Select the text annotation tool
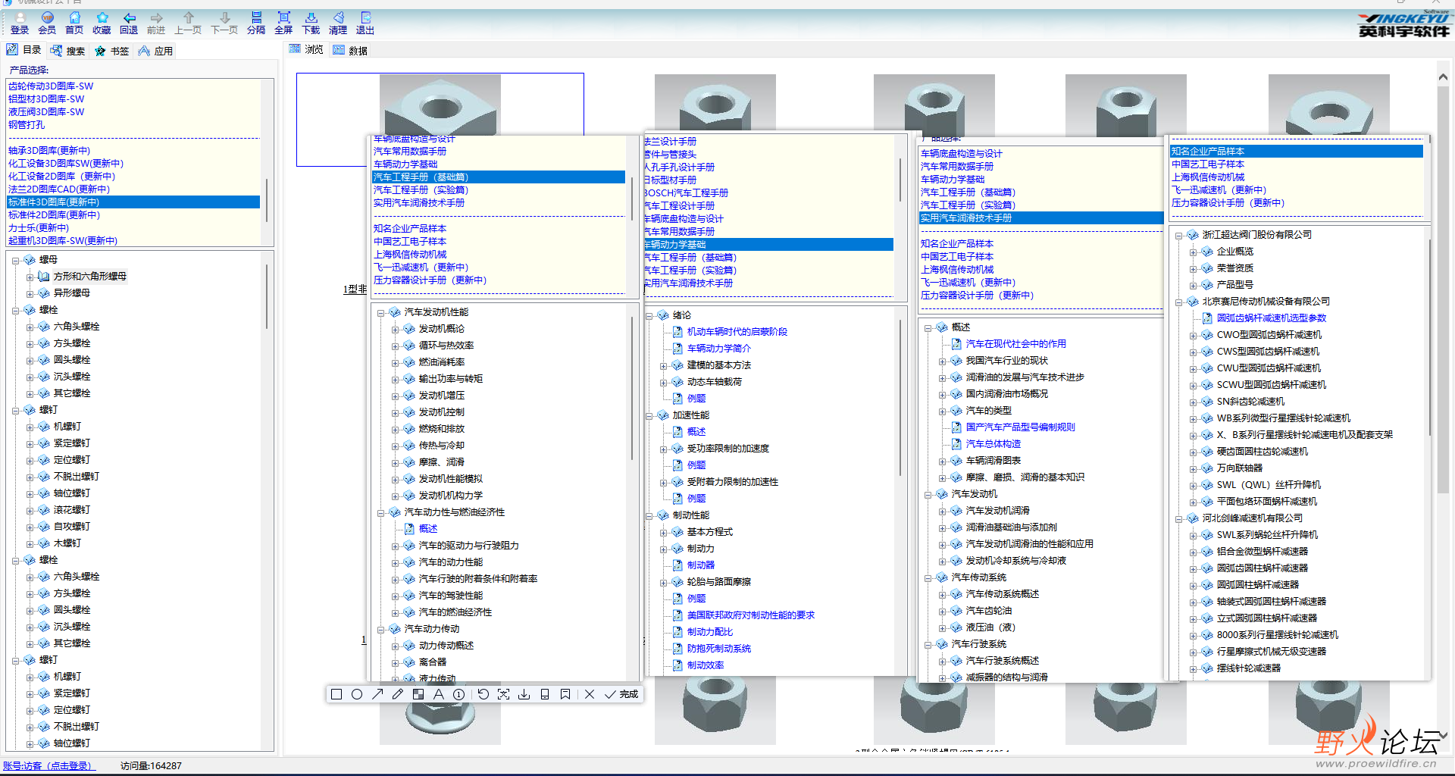 438,694
